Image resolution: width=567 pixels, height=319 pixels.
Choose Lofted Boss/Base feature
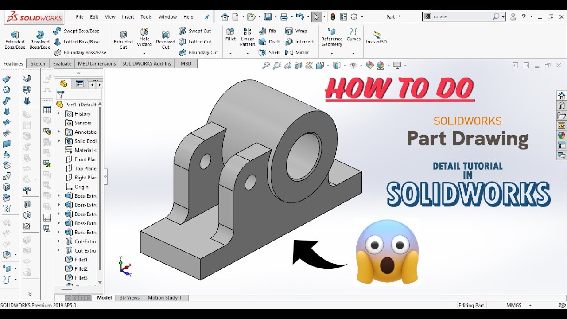coord(77,42)
